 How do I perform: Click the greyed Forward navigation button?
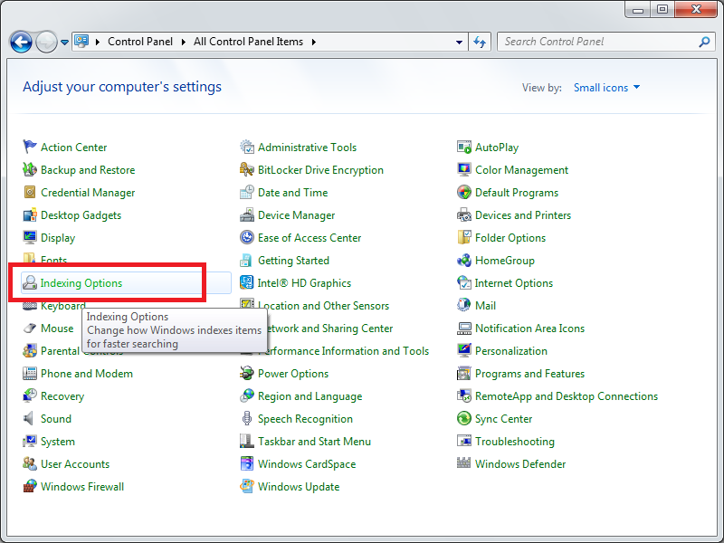point(47,42)
